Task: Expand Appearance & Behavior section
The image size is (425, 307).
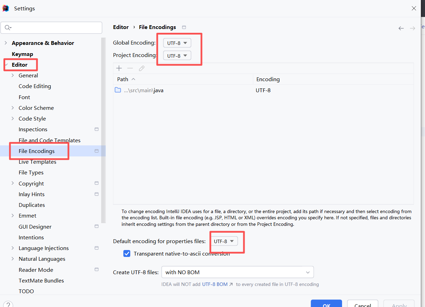Action: (6, 43)
